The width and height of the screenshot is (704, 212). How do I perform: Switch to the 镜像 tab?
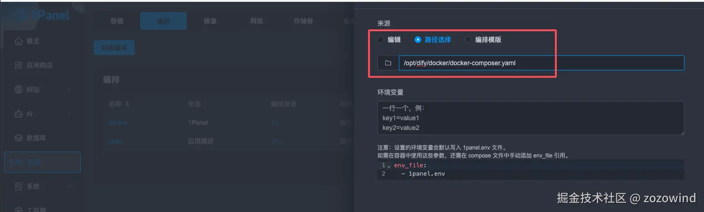click(210, 21)
